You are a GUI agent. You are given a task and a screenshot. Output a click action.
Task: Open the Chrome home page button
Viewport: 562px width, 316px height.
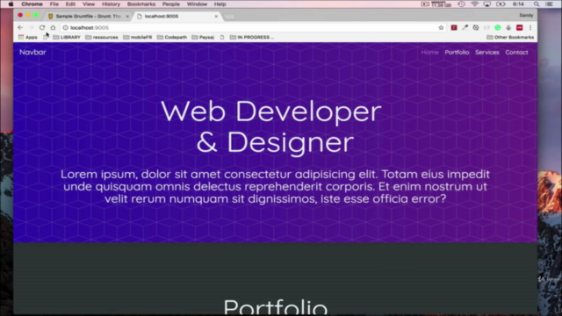53,27
